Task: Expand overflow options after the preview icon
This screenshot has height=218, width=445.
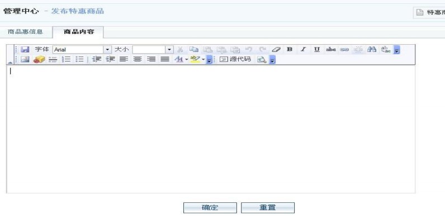Action: [x=272, y=60]
